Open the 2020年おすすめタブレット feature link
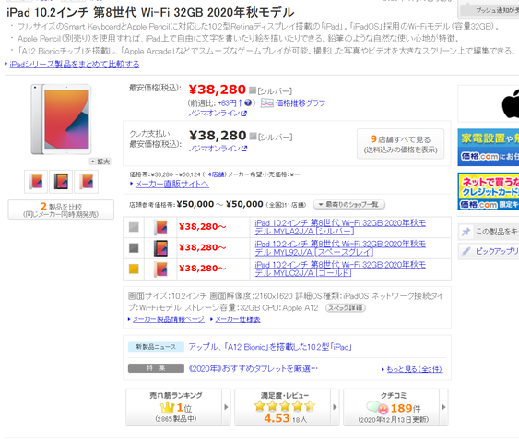519x443 pixels. 254,368
